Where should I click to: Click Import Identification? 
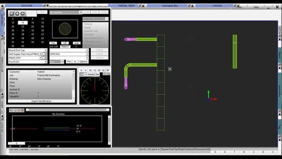tap(41, 101)
